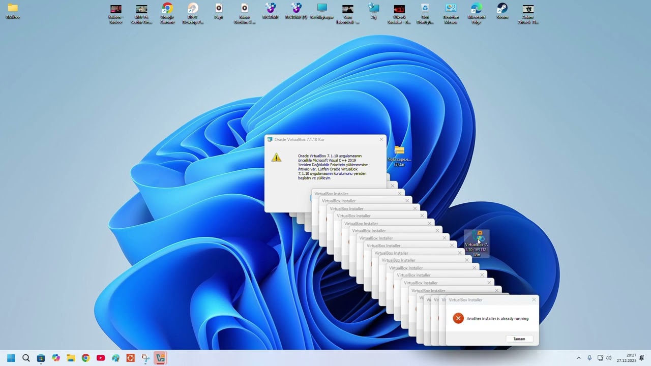Viewport: 651px width, 366px height.
Task: Open the clock showing 20:27
Action: pos(627,358)
